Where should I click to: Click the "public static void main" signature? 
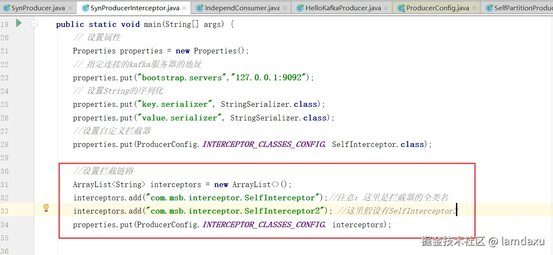[109, 24]
